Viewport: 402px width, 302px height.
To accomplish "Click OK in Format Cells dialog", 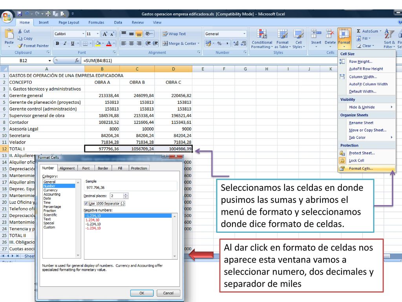I will (142, 293).
